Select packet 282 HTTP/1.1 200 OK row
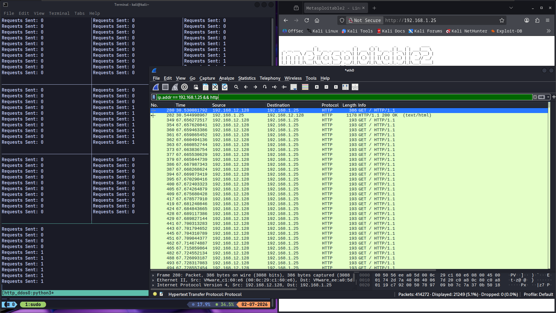 pyautogui.click(x=349, y=115)
